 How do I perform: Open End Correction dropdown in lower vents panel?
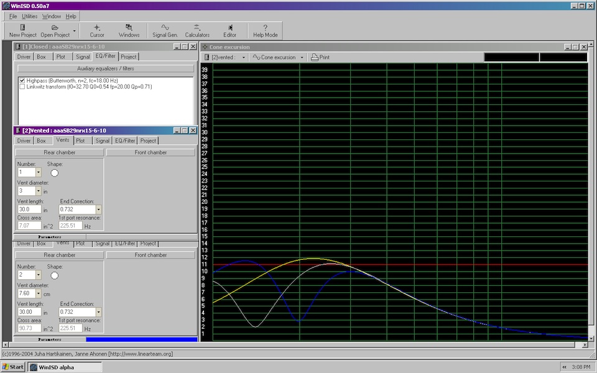98,312
